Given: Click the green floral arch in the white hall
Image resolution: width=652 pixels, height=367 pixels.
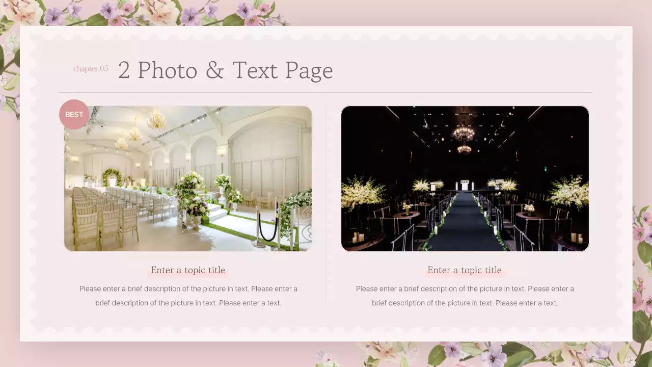Looking at the screenshot, I should (x=112, y=177).
